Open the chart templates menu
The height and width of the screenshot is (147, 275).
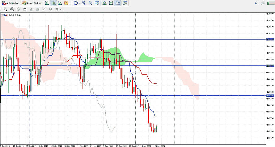coord(125,3)
